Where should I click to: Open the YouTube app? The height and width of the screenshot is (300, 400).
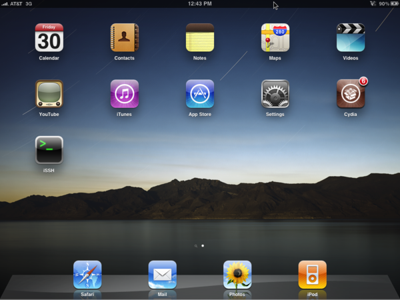coord(49,93)
